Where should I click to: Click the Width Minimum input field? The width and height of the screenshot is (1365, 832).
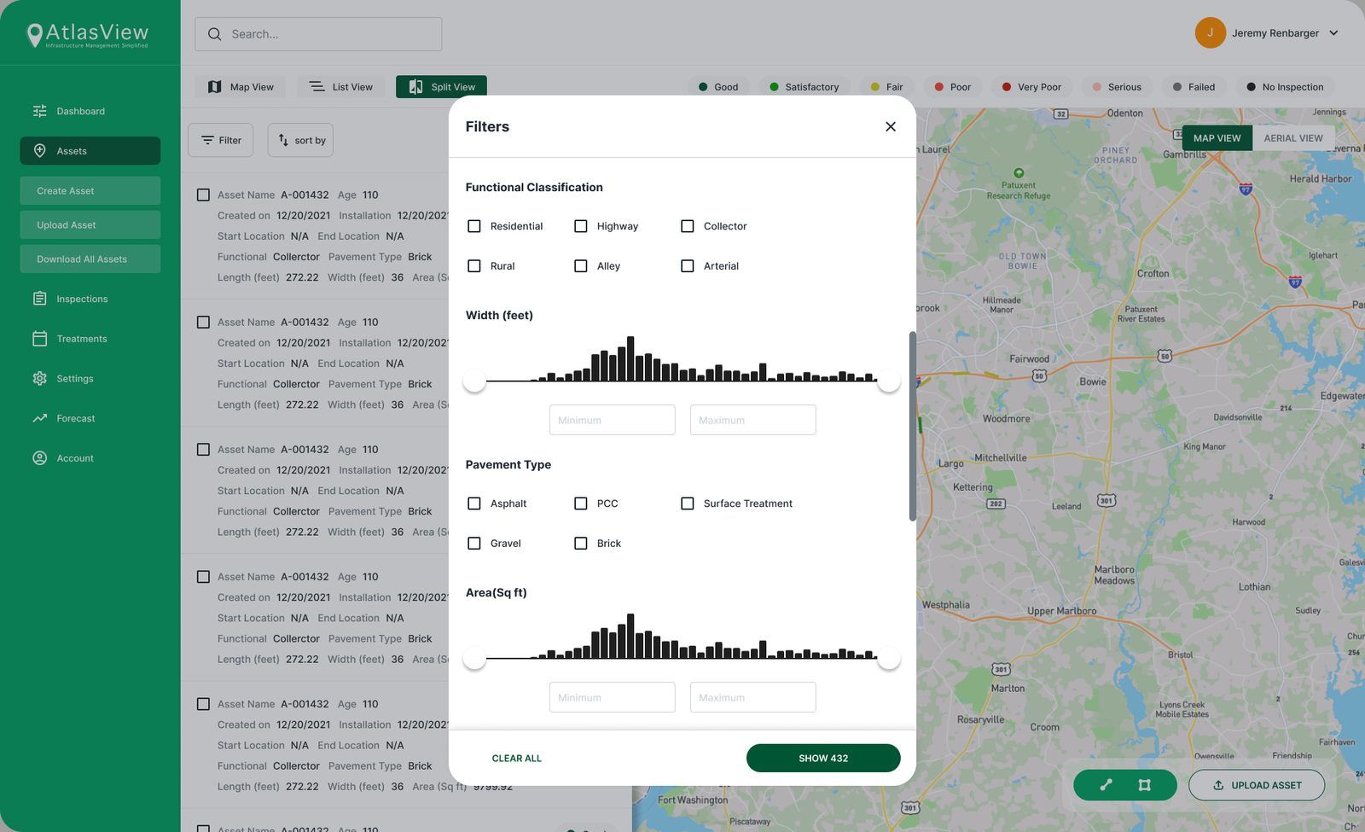pyautogui.click(x=613, y=420)
